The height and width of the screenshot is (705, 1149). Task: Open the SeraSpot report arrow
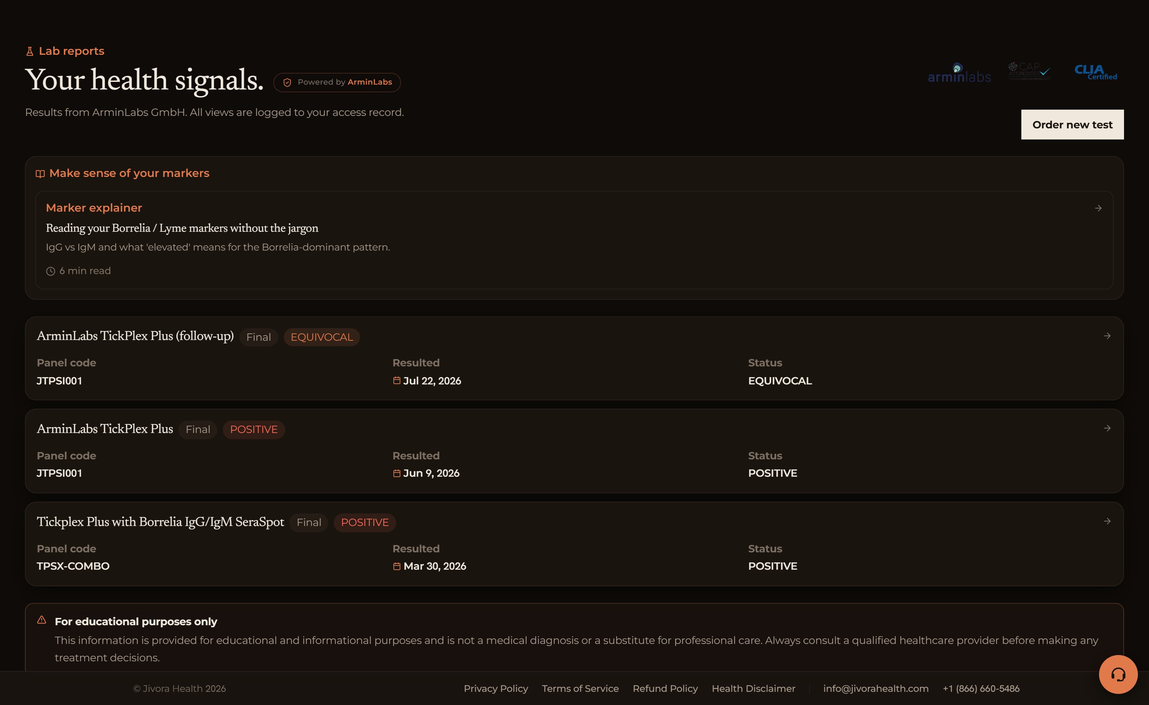pyautogui.click(x=1107, y=521)
